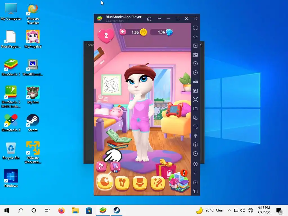Tap the stack of books on floor
288x216 pixels.
click(118, 139)
